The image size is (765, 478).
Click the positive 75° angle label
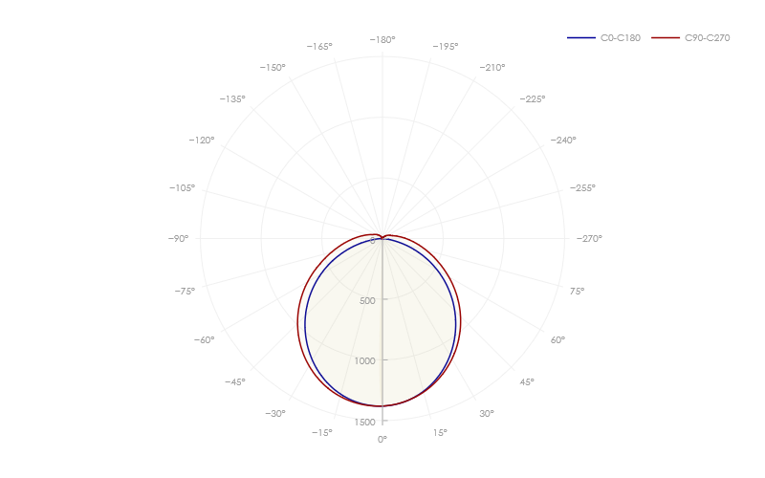click(577, 292)
